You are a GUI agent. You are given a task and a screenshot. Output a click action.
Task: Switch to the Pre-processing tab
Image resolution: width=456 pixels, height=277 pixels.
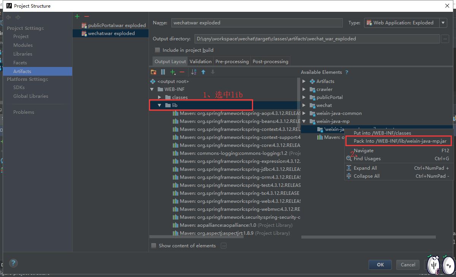coord(232,62)
